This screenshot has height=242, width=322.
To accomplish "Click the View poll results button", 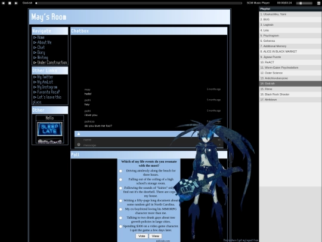I will coord(155,236).
